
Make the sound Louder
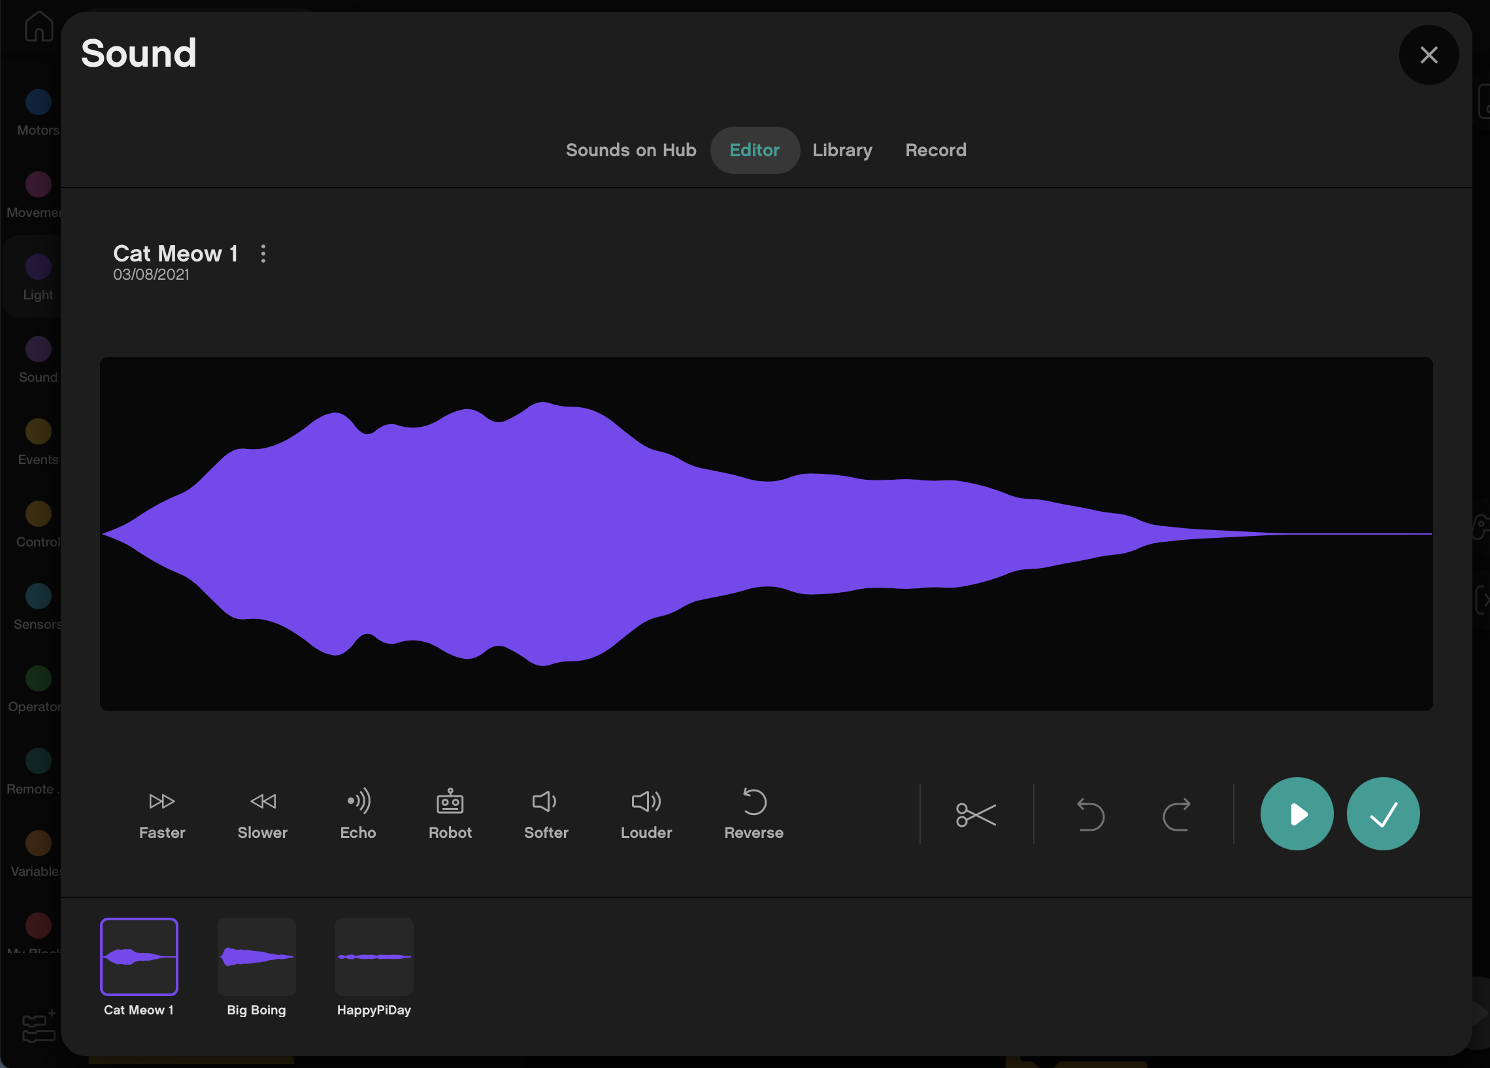click(x=646, y=814)
